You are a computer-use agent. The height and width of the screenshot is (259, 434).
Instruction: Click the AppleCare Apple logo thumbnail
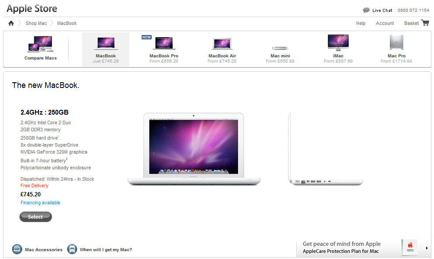pos(409,247)
